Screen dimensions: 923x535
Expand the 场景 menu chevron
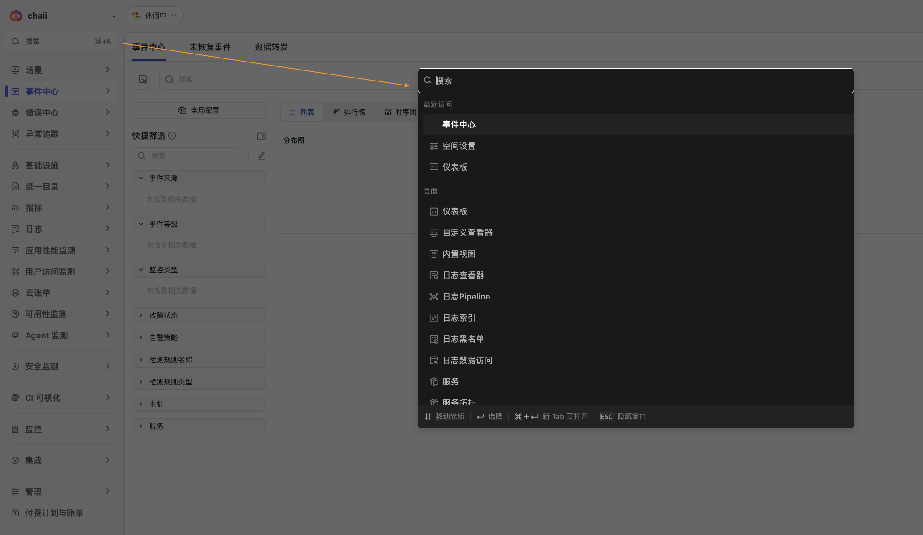tap(108, 70)
